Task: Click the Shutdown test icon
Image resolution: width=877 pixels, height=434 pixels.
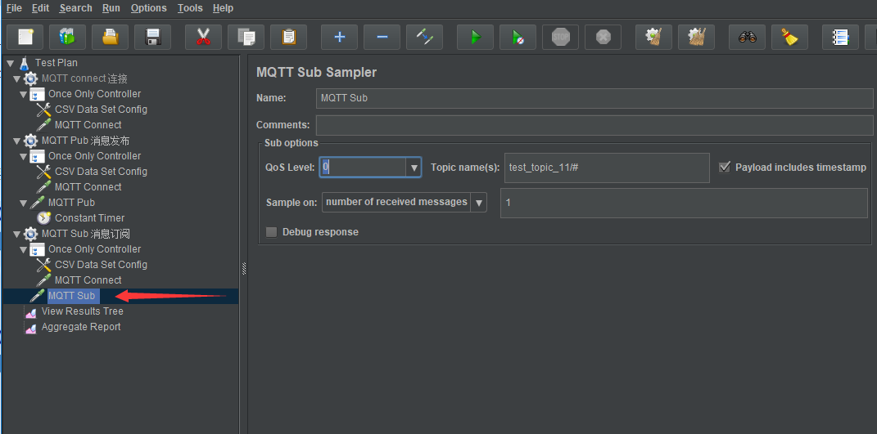Action: coord(603,38)
